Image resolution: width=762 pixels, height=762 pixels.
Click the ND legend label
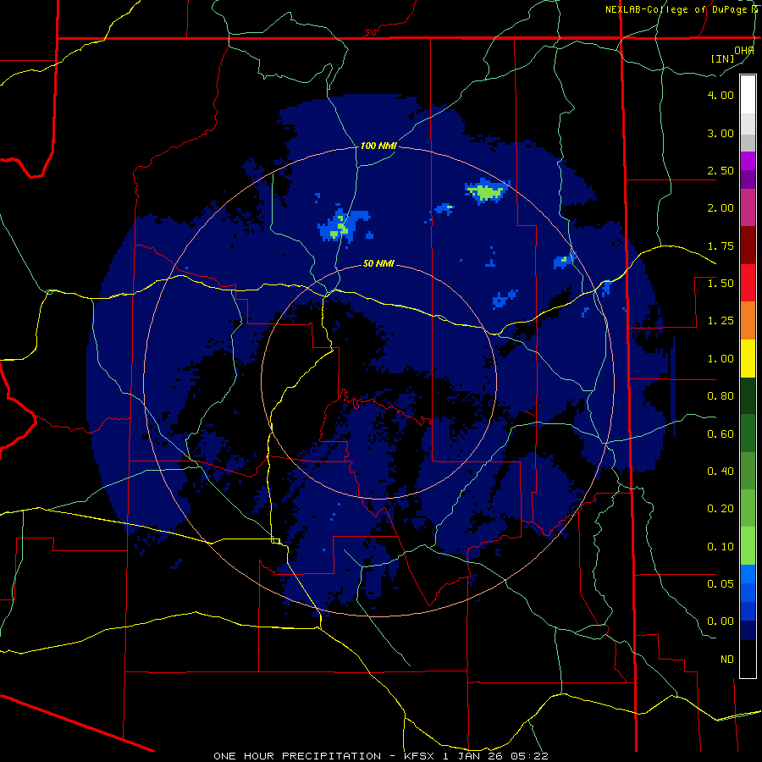(727, 660)
